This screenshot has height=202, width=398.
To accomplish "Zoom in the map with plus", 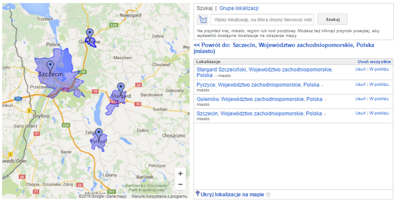I will click(x=180, y=174).
